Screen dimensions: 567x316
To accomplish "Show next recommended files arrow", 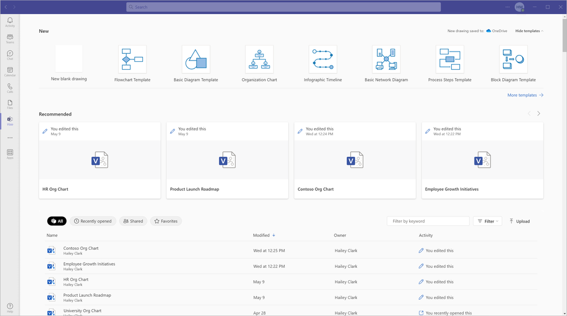I will 539,114.
